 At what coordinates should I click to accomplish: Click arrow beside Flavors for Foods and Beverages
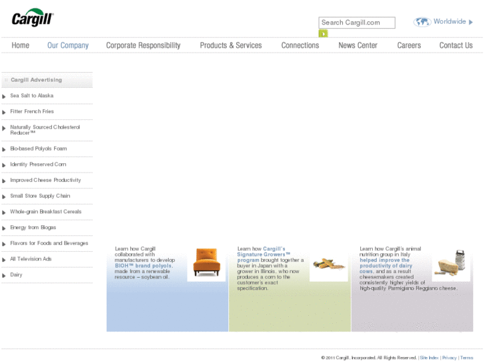coord(4,244)
